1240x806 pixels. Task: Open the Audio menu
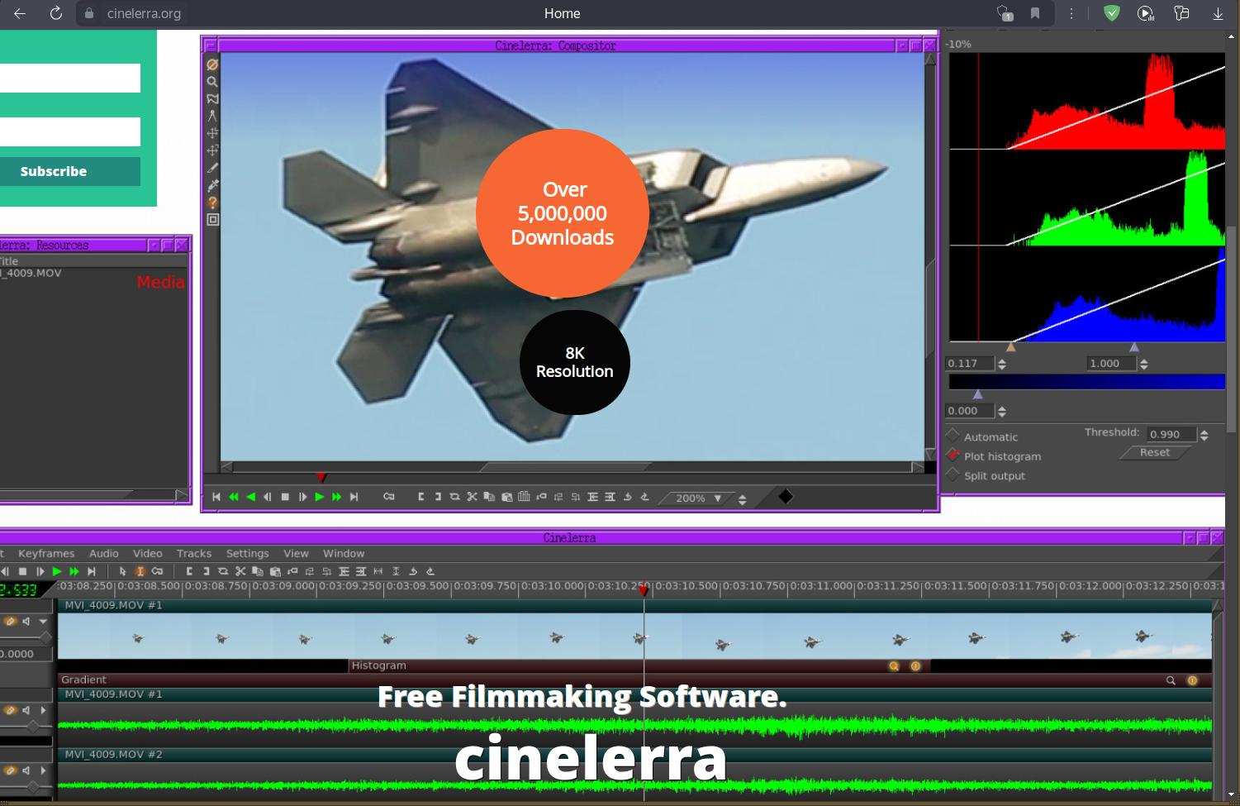tap(104, 554)
